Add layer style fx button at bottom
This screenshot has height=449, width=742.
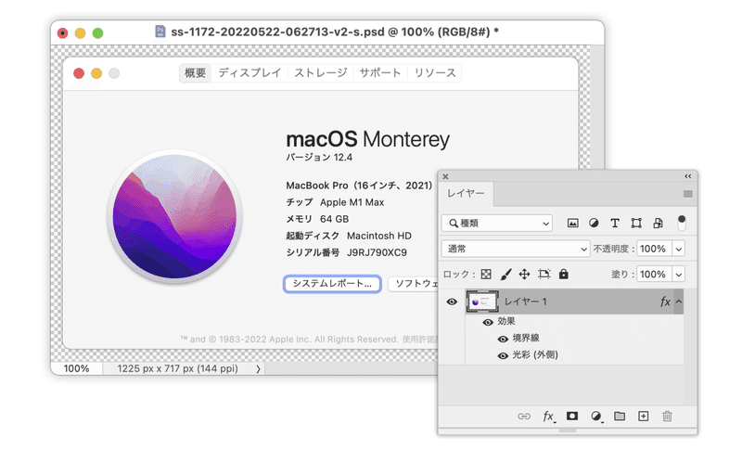[548, 417]
